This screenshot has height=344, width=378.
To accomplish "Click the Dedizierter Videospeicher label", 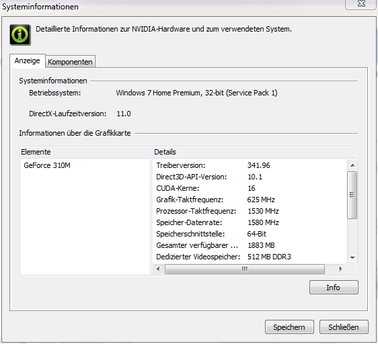I will (x=198, y=257).
